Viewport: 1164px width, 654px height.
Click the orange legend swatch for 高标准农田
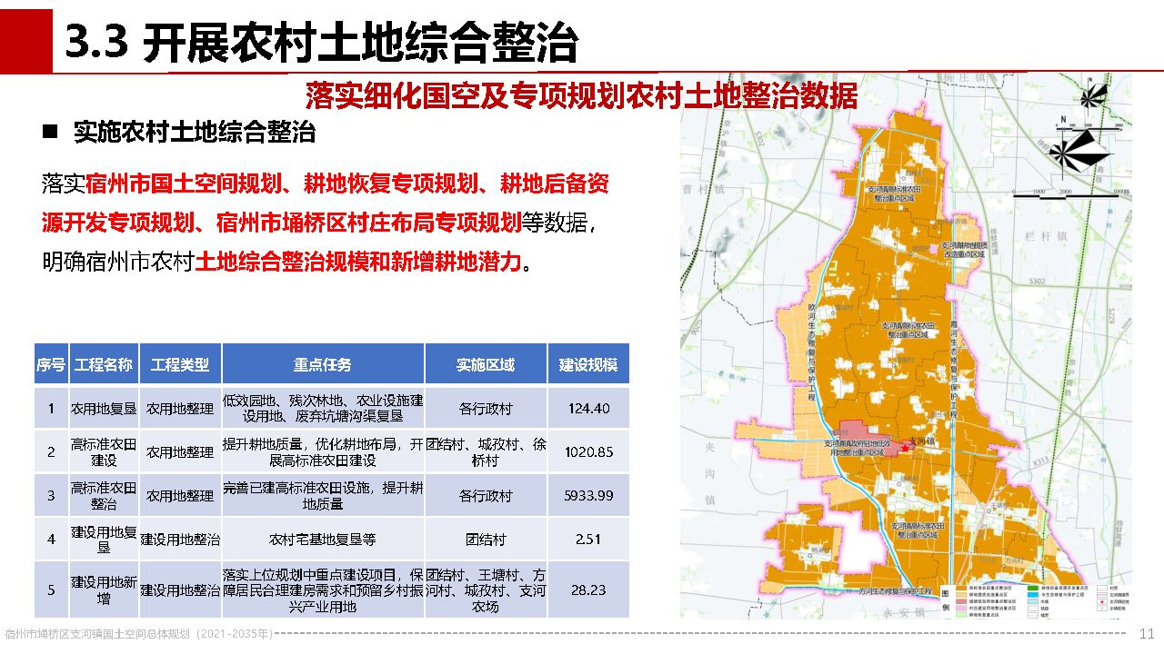pyautogui.click(x=960, y=590)
